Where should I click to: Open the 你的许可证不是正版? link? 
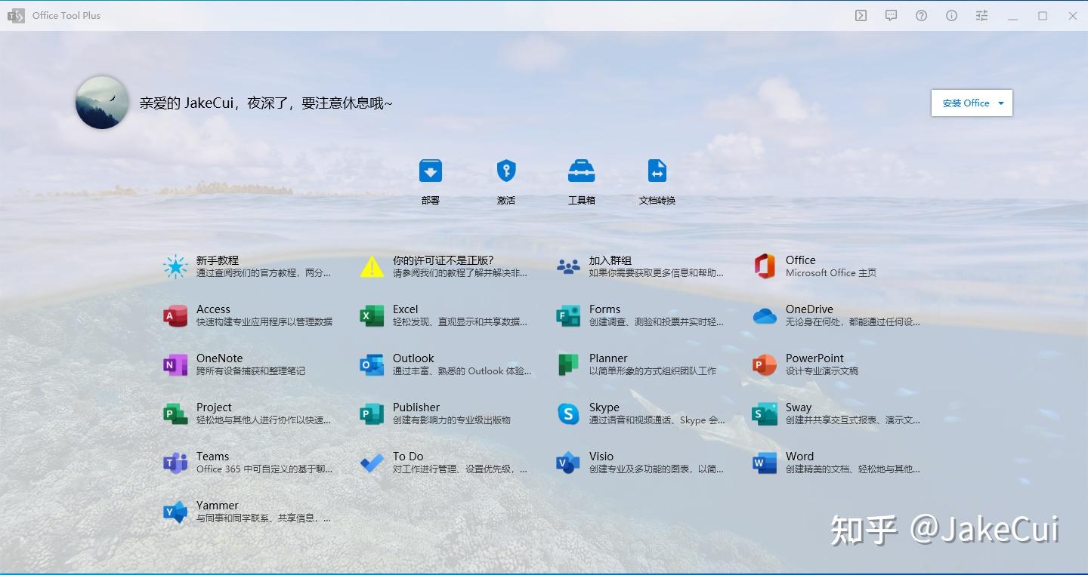(443, 260)
